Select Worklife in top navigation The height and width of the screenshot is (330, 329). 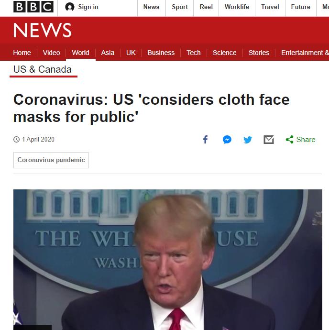tap(237, 7)
